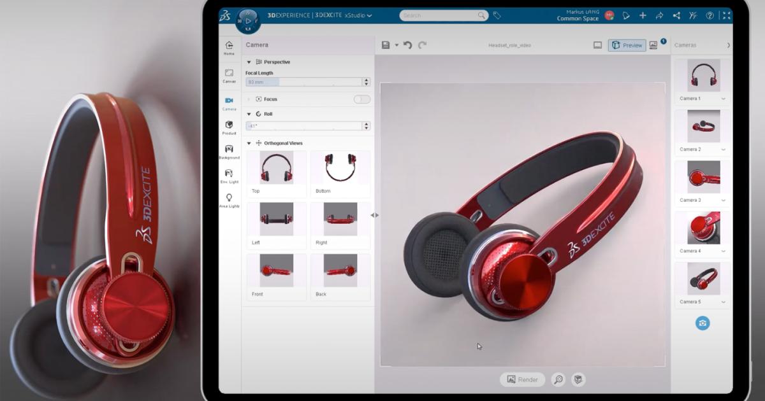Click the zoom magnifier beside Render
Screen dimensions: 765x401
click(558, 379)
